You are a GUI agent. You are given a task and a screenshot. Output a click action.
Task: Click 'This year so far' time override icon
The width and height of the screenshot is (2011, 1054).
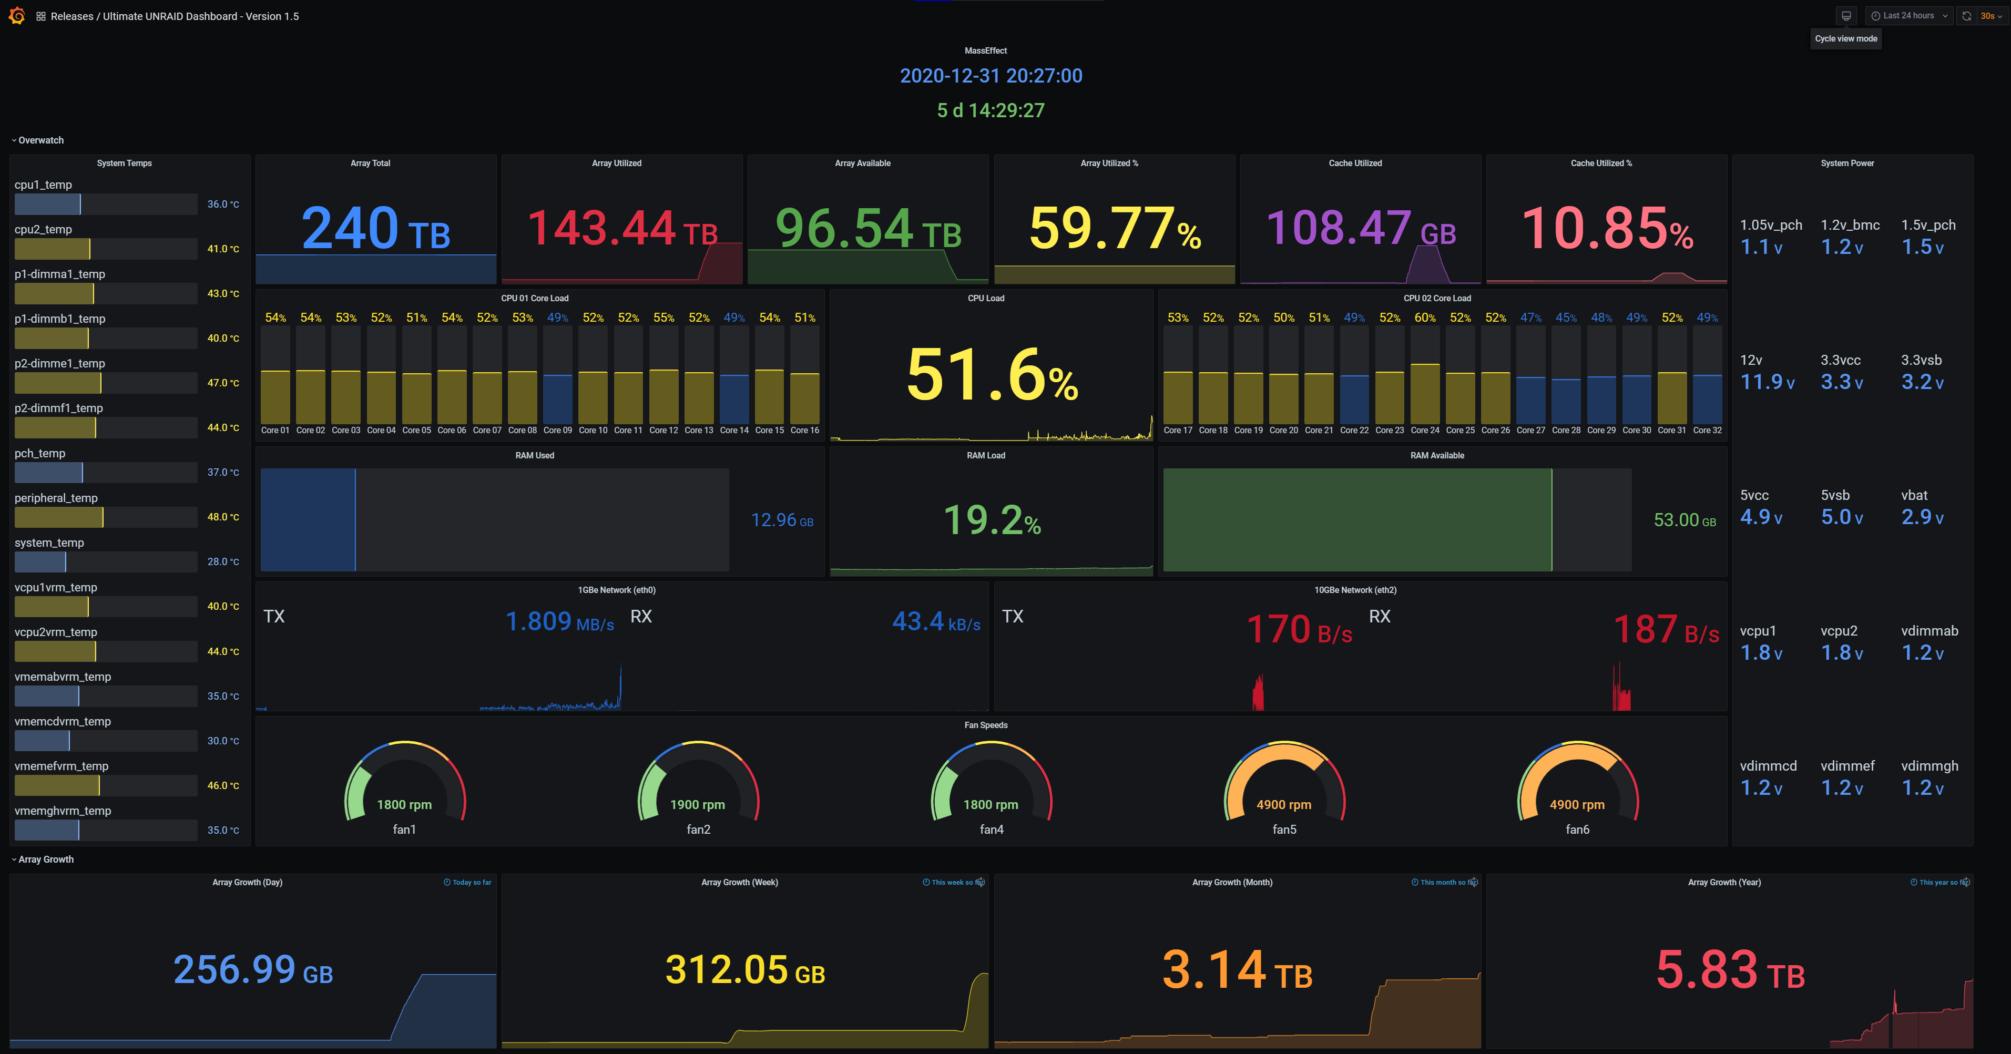(1913, 882)
